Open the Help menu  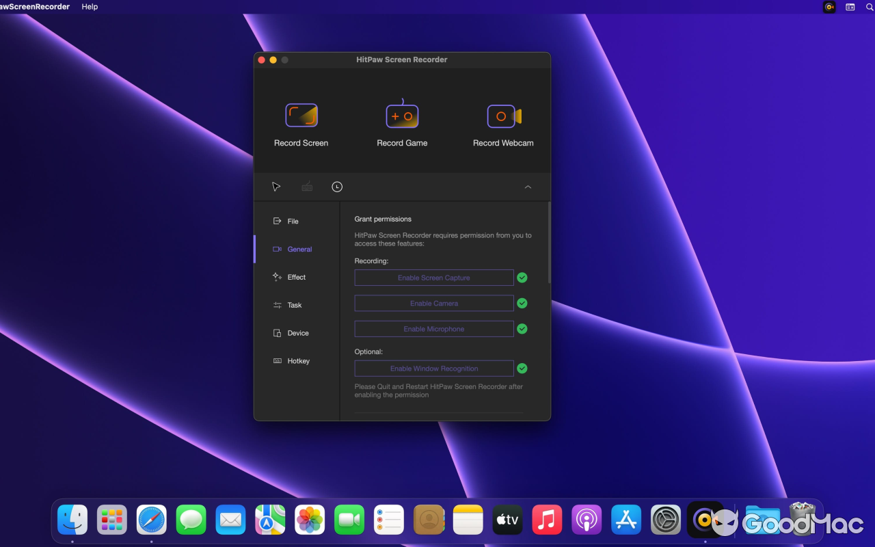89,7
